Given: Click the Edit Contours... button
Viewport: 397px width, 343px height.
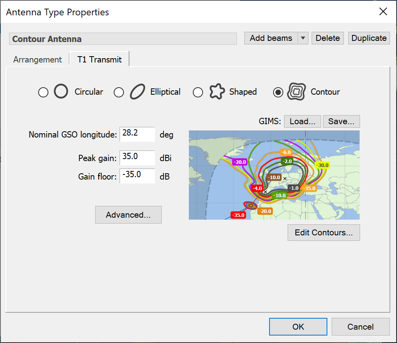Looking at the screenshot, I should pos(323,233).
